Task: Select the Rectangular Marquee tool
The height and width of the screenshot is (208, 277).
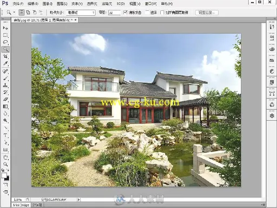Action: pyautogui.click(x=5, y=35)
